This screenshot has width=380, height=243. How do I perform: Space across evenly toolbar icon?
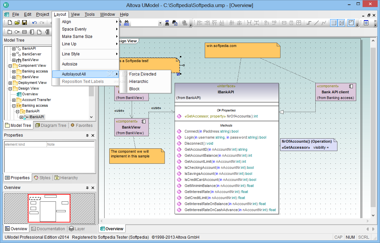249,23
